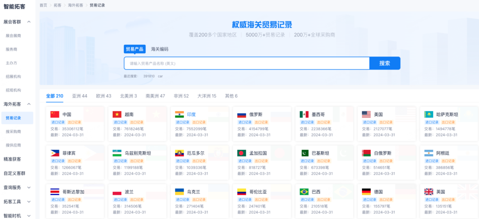The width and height of the screenshot is (479, 219).
Task: Click the India flag icon
Action: [x=180, y=114]
